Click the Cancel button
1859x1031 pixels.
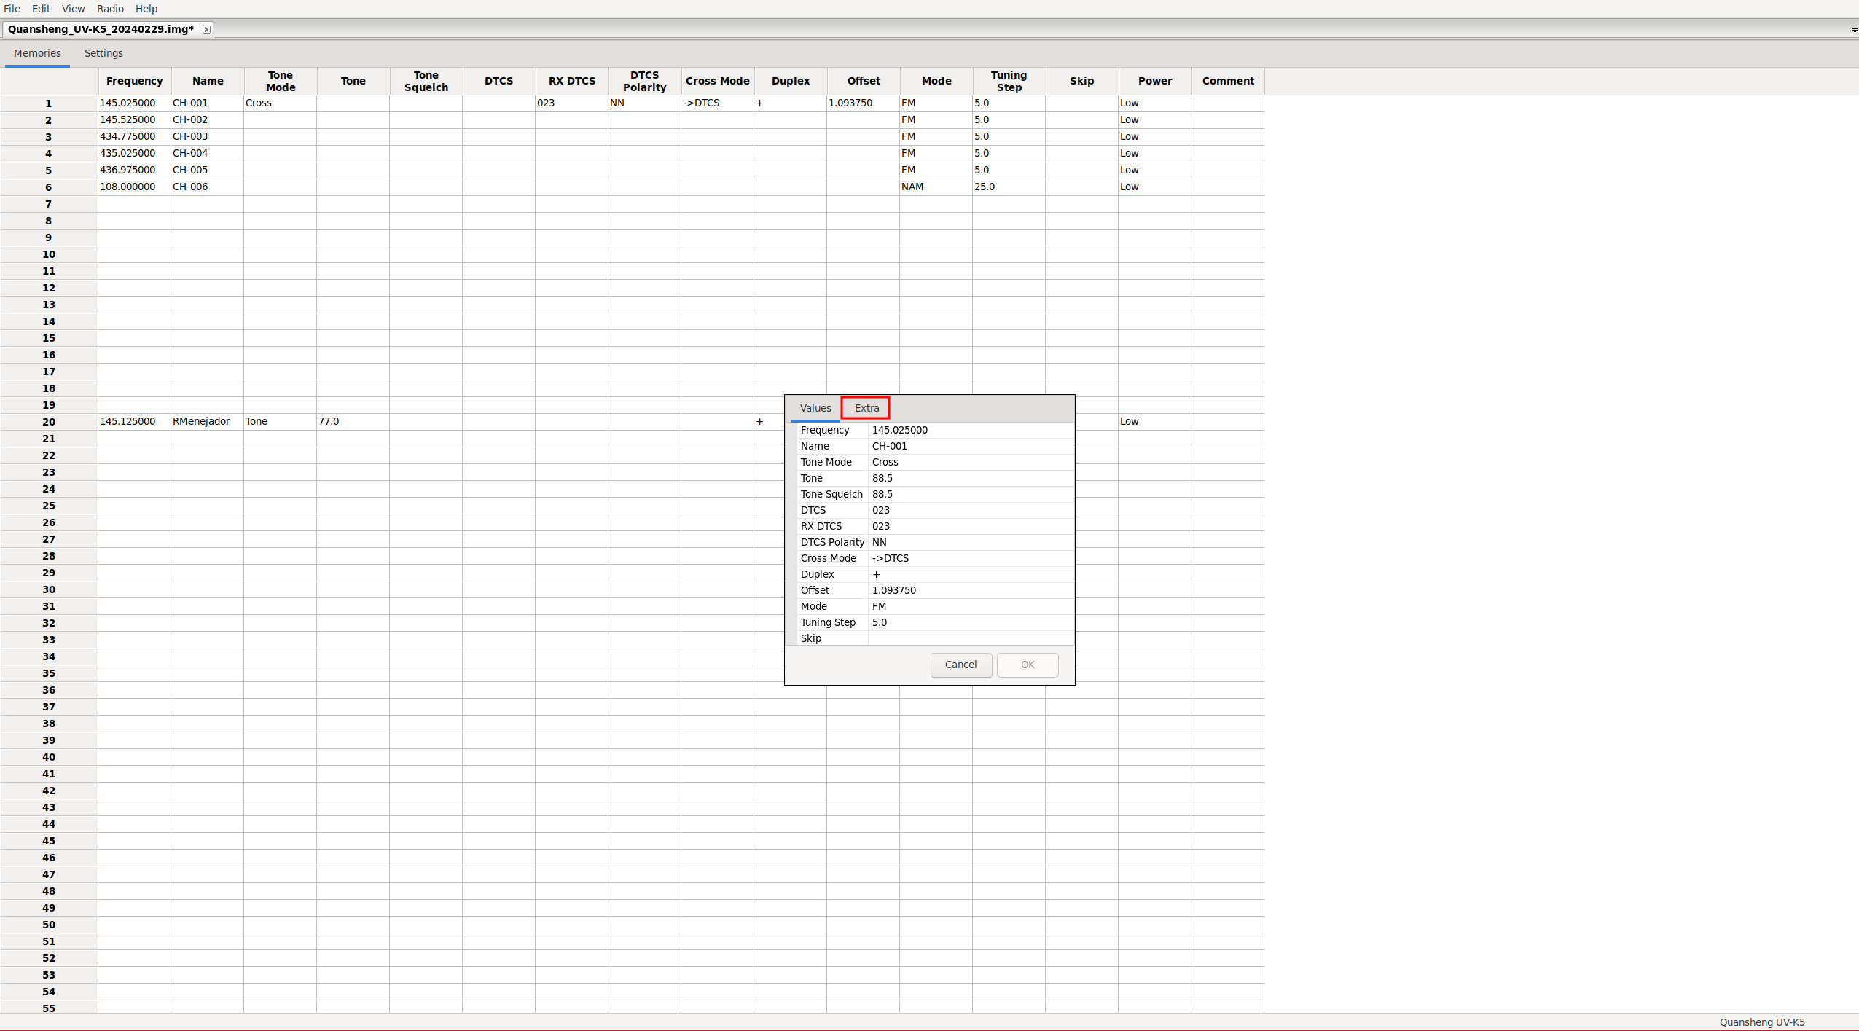tap(960, 665)
